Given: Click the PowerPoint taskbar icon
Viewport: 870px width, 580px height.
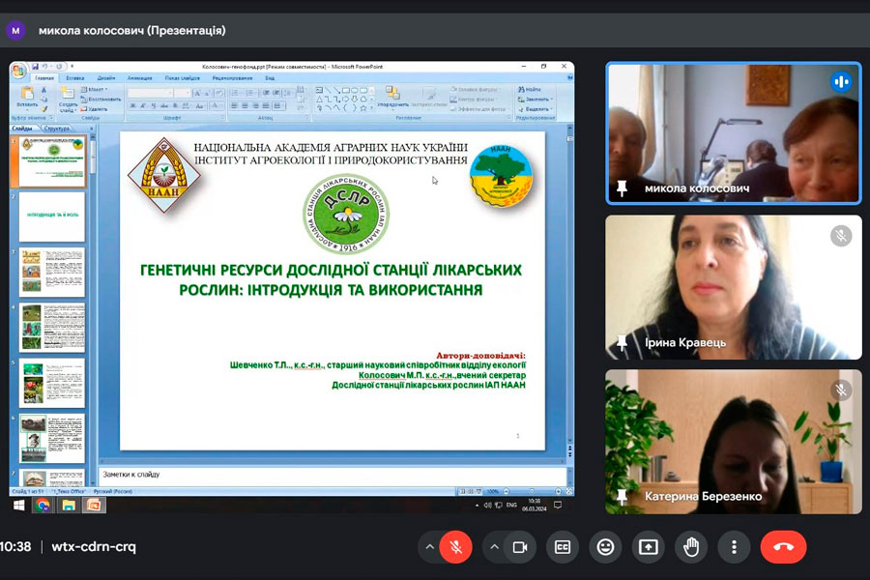Looking at the screenshot, I should click(x=94, y=506).
